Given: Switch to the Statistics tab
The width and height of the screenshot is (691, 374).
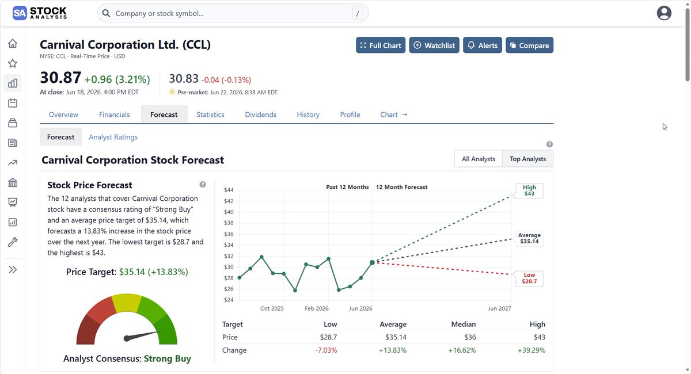Looking at the screenshot, I should coord(210,115).
